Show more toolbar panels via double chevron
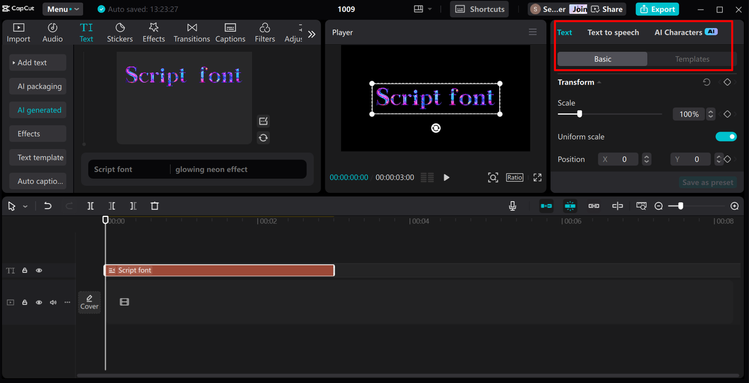 click(x=311, y=34)
